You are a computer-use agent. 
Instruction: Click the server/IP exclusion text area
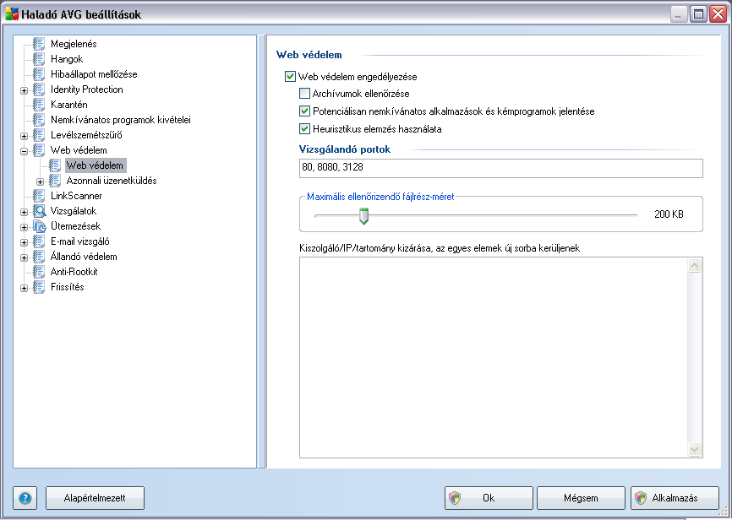click(x=493, y=357)
